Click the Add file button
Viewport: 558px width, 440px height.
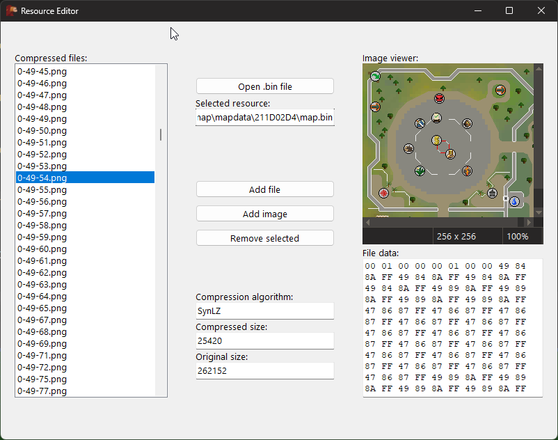[x=264, y=189]
